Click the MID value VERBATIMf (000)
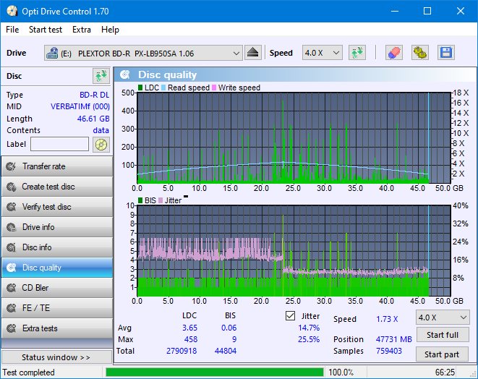This screenshot has height=379, width=478. (x=80, y=107)
